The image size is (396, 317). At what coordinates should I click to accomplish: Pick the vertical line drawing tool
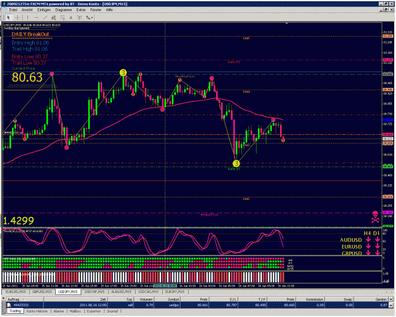pos(27,18)
